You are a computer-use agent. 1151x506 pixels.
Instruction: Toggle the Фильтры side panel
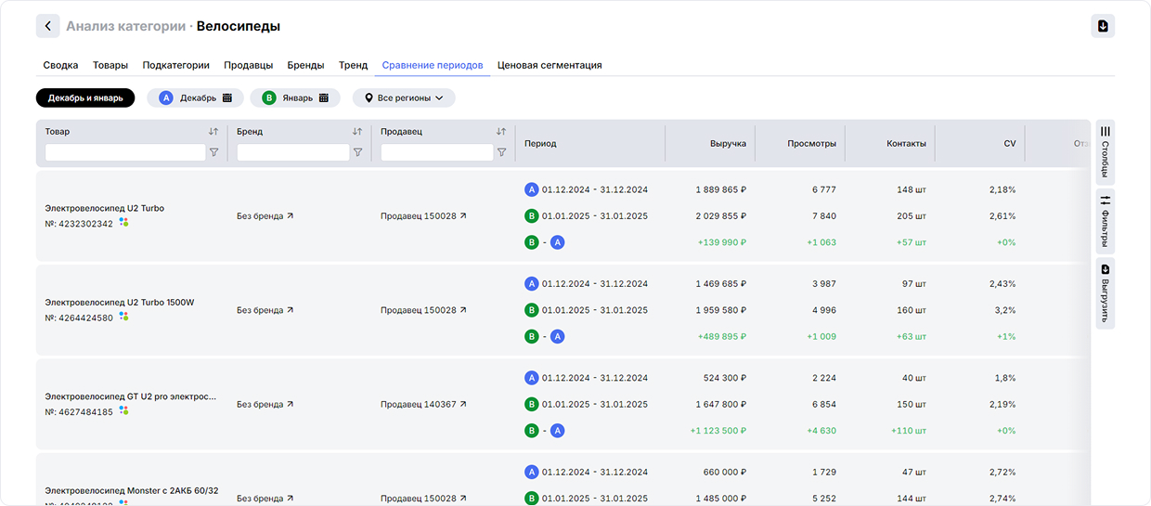click(x=1105, y=221)
